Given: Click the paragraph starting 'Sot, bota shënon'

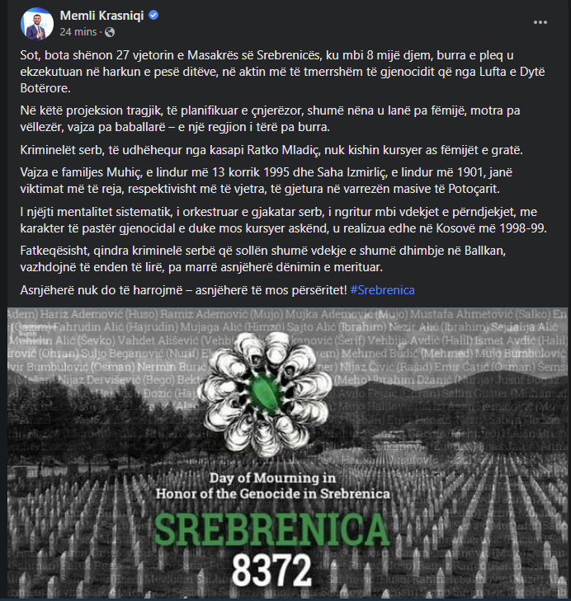Looking at the screenshot, I should click(282, 72).
